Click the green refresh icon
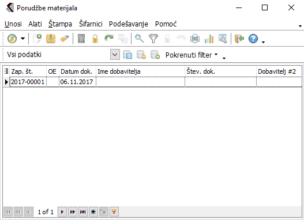 (12, 39)
